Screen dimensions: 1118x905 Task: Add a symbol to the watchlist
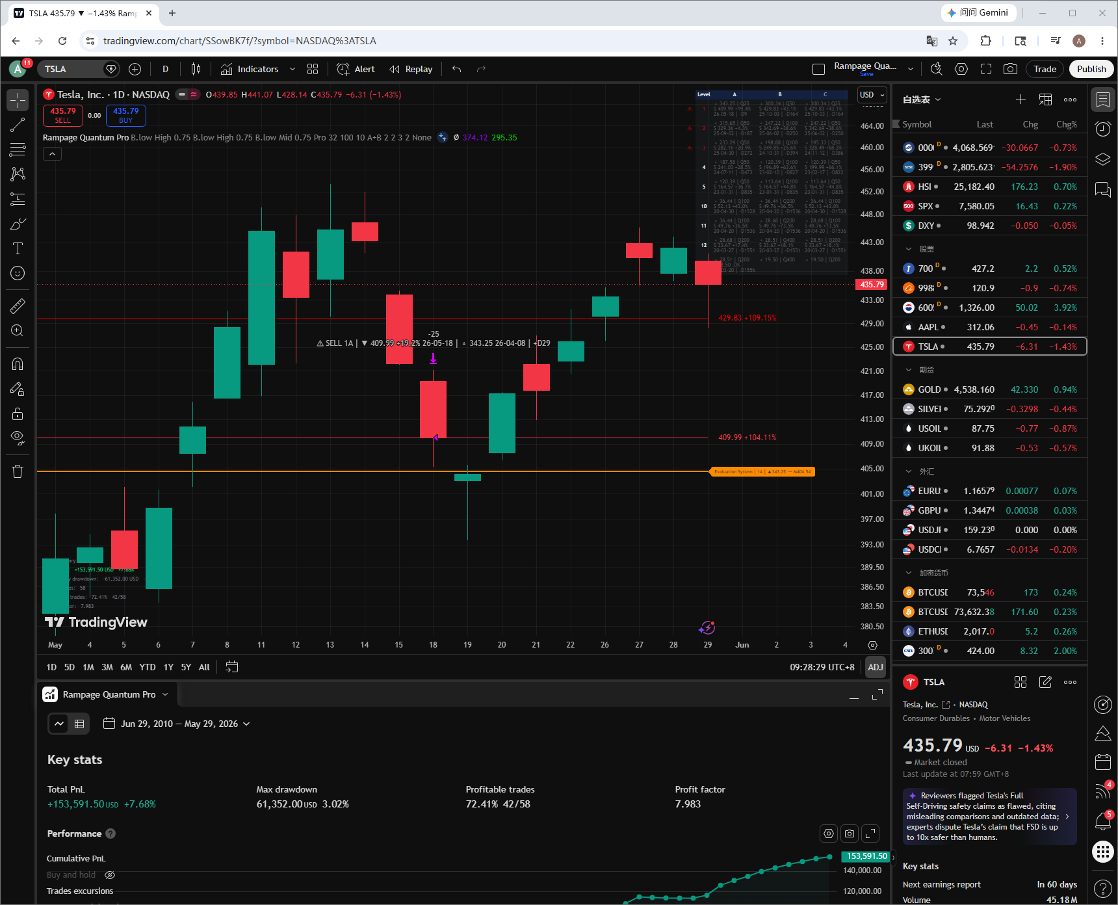click(x=1020, y=99)
